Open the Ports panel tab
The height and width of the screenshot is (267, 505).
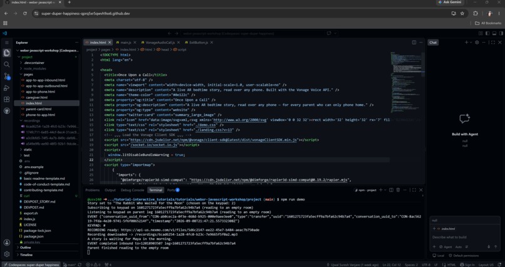pyautogui.click(x=173, y=190)
